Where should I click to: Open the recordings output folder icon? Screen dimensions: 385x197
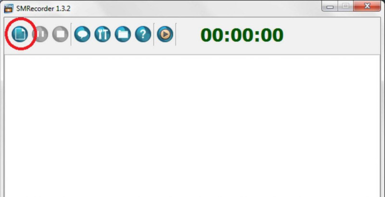123,34
